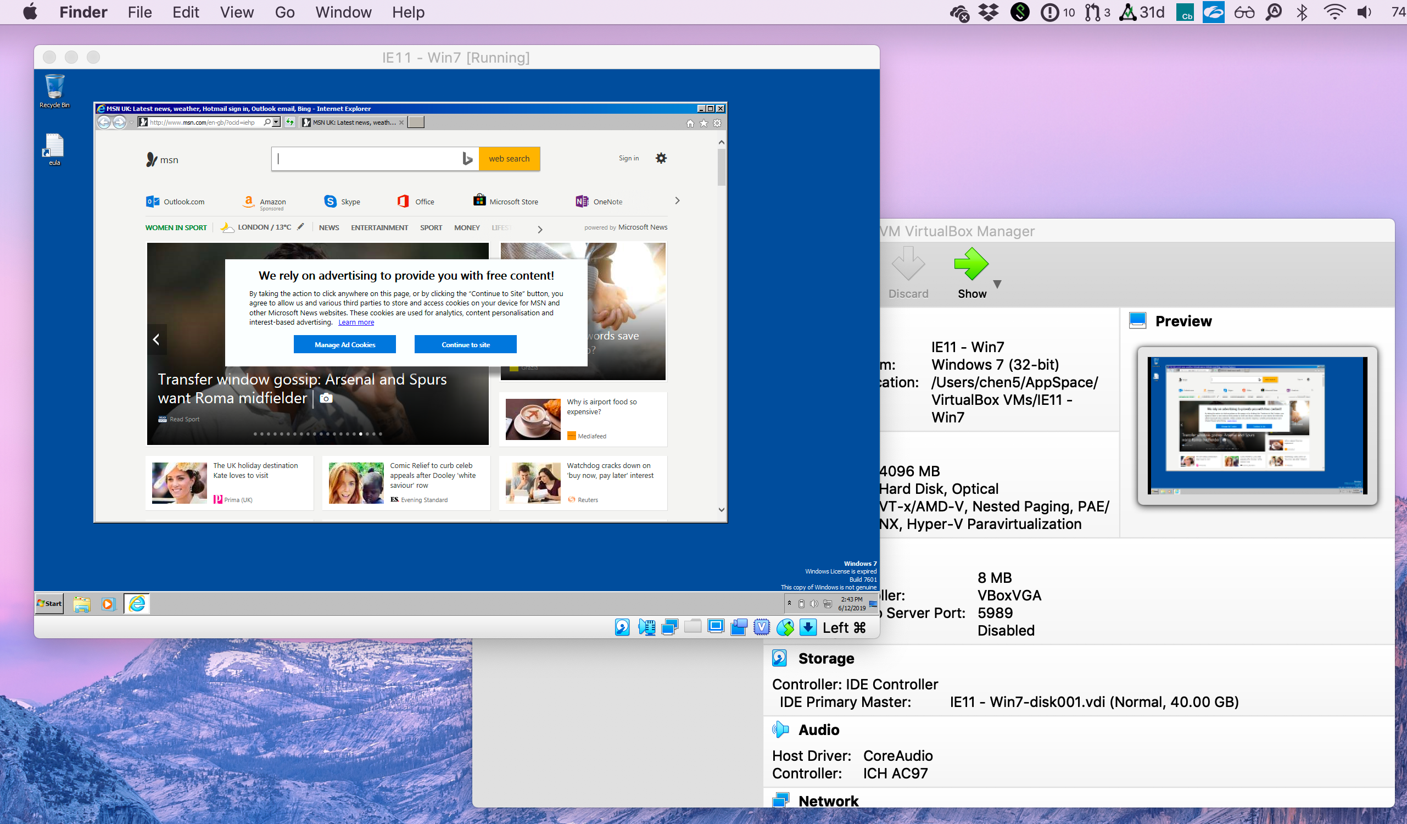
Task: Click the IE vertical scrollbar thumb
Action: [722, 168]
